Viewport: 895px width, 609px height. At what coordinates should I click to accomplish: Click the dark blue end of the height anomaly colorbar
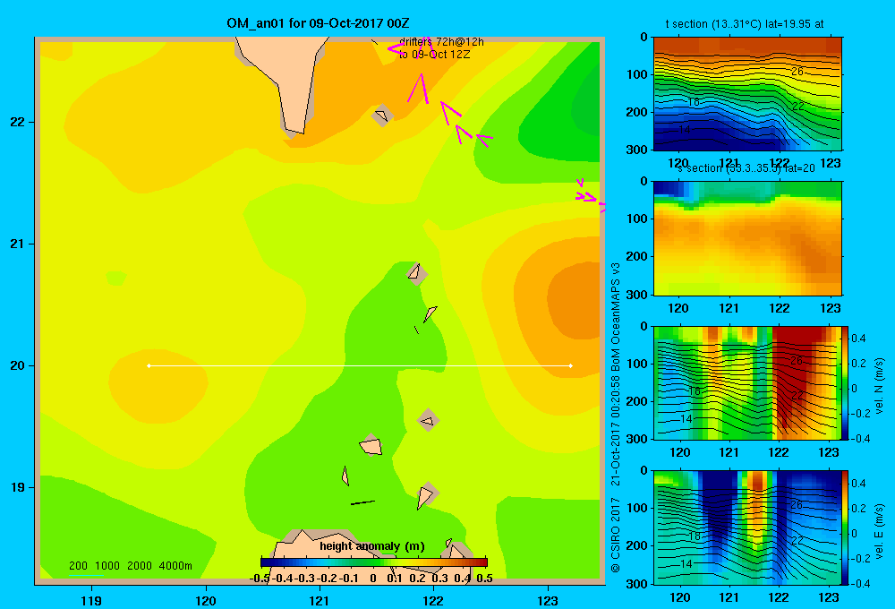click(267, 562)
